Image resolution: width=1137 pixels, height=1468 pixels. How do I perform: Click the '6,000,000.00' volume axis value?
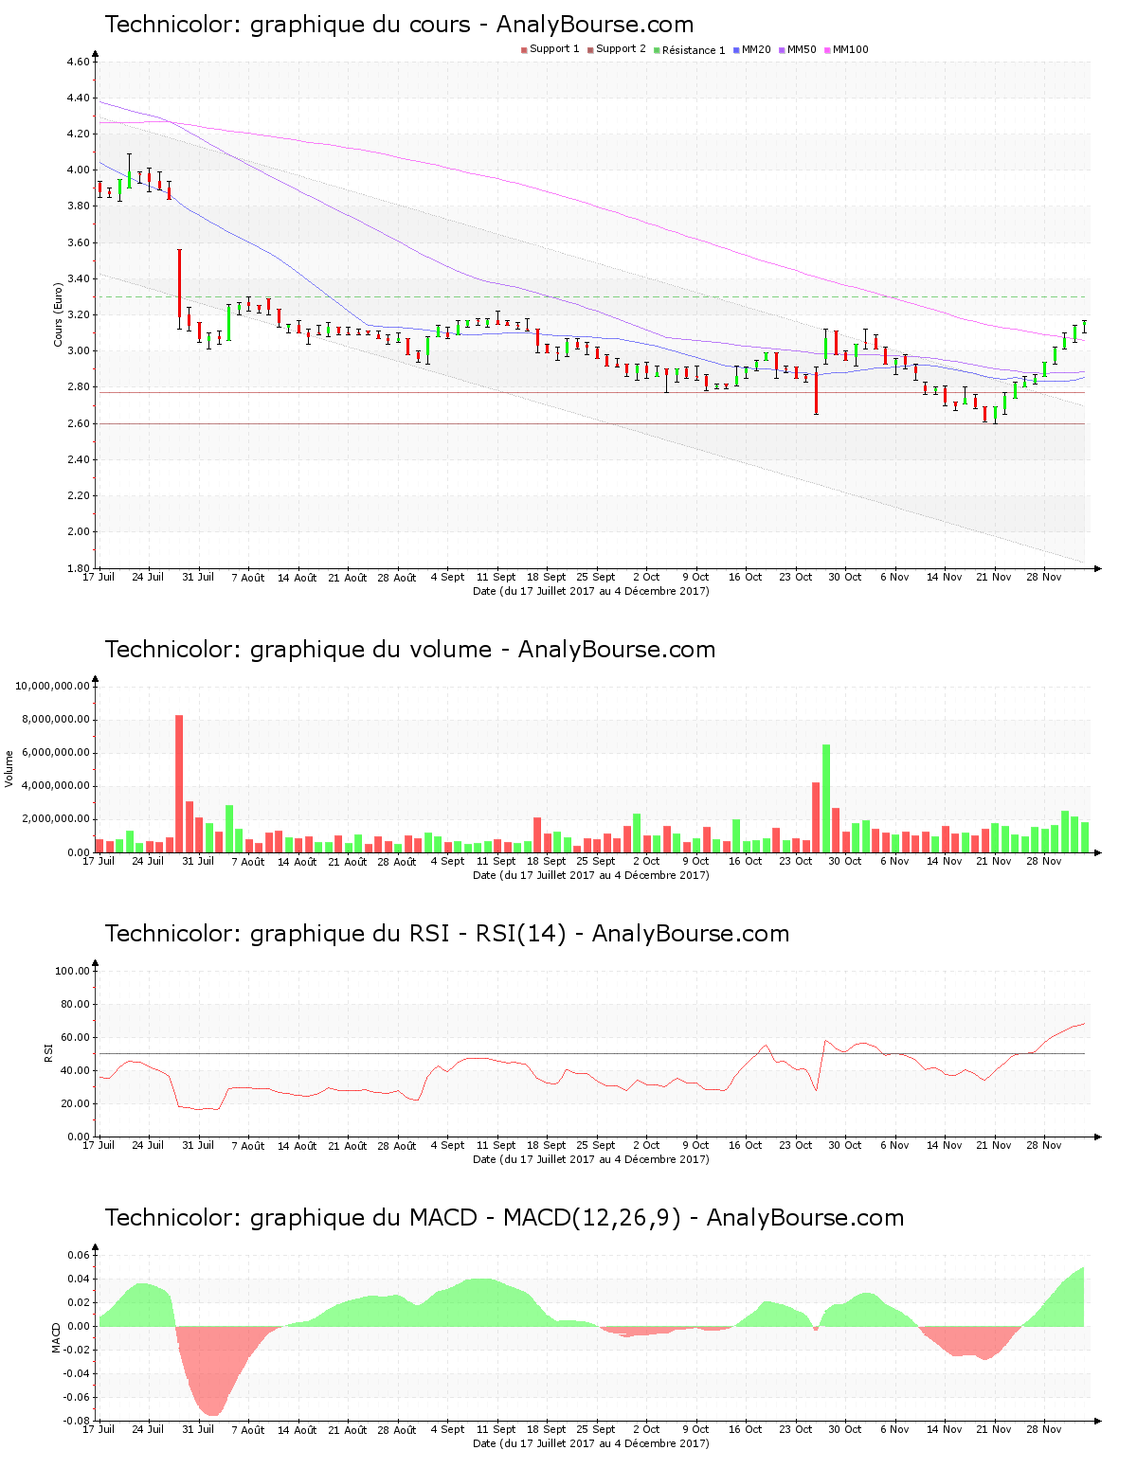(56, 753)
